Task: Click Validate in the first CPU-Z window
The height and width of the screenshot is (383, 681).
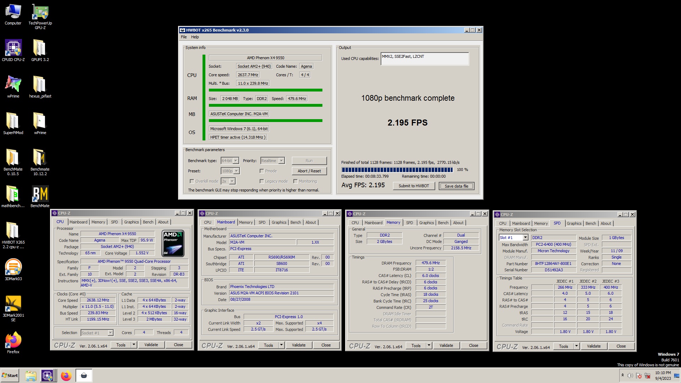Action: 151,345
